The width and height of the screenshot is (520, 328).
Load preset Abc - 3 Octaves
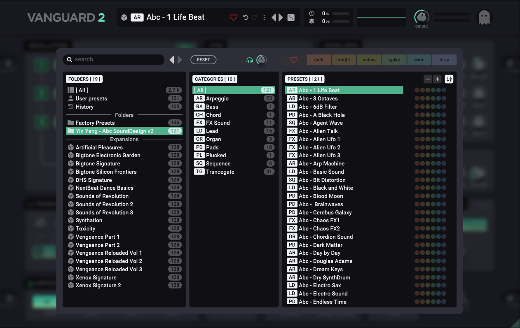344,98
